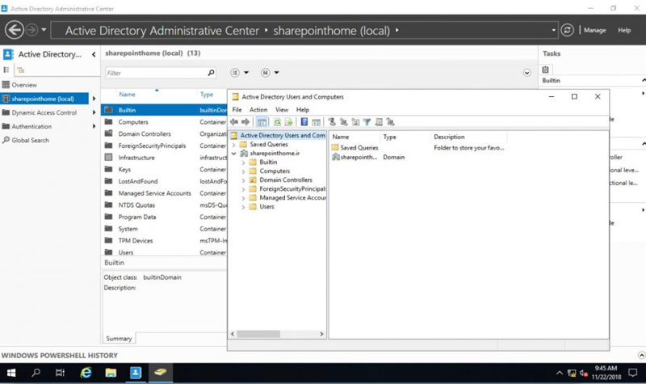Collapse the sharepointhome.ir tree node
The height and width of the screenshot is (384, 646).
pos(233,153)
